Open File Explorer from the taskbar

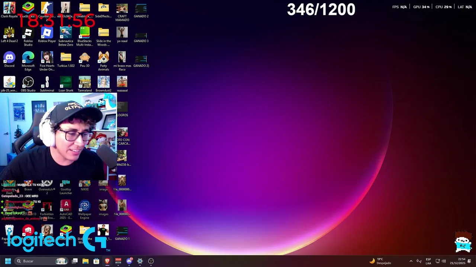point(86,261)
